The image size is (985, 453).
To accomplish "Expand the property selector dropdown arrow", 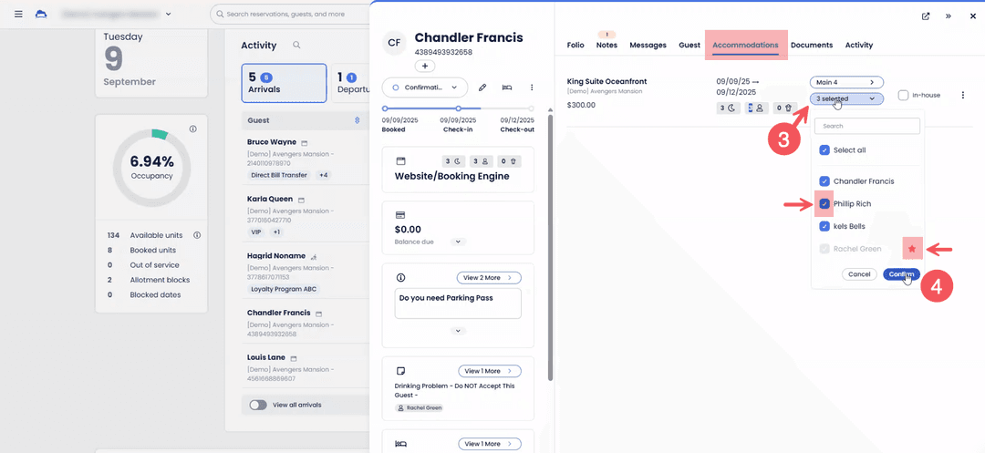I will [169, 14].
